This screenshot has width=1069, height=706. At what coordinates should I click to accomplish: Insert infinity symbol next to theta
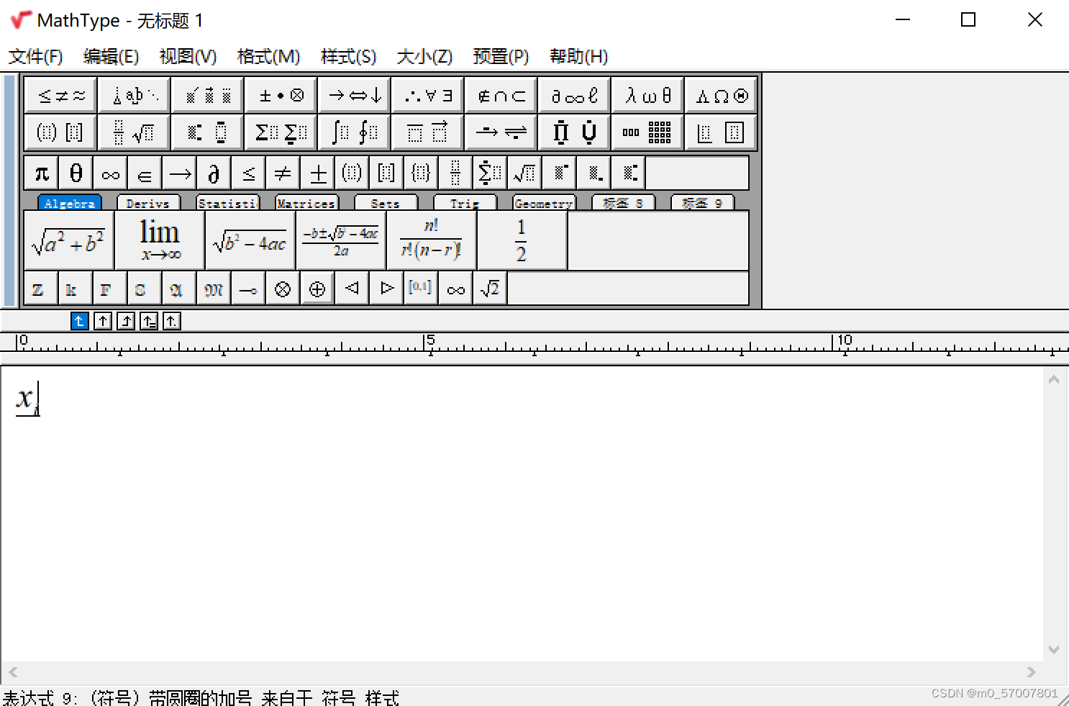pos(111,173)
